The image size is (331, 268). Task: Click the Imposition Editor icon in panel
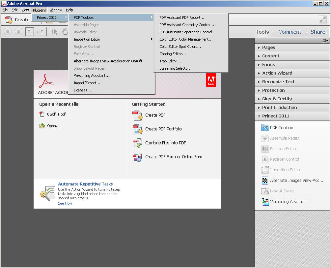click(265, 170)
